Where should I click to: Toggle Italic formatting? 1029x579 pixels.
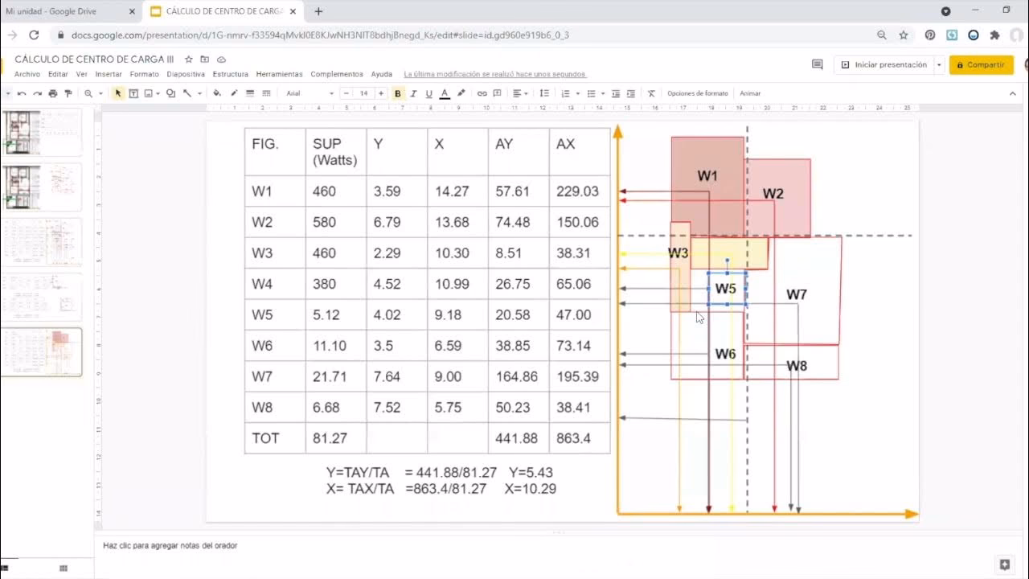point(413,93)
